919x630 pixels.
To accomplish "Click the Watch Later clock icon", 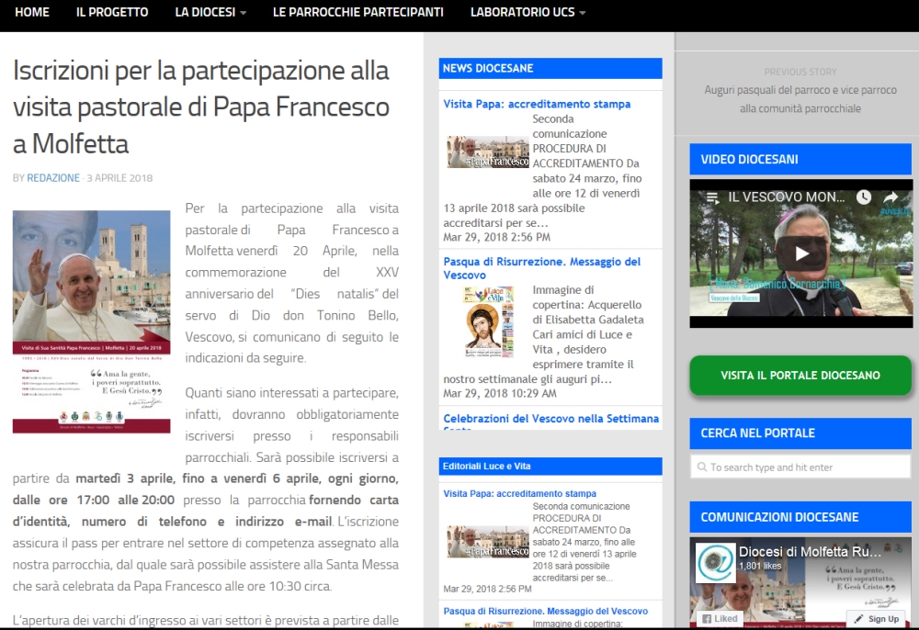I will [x=863, y=197].
